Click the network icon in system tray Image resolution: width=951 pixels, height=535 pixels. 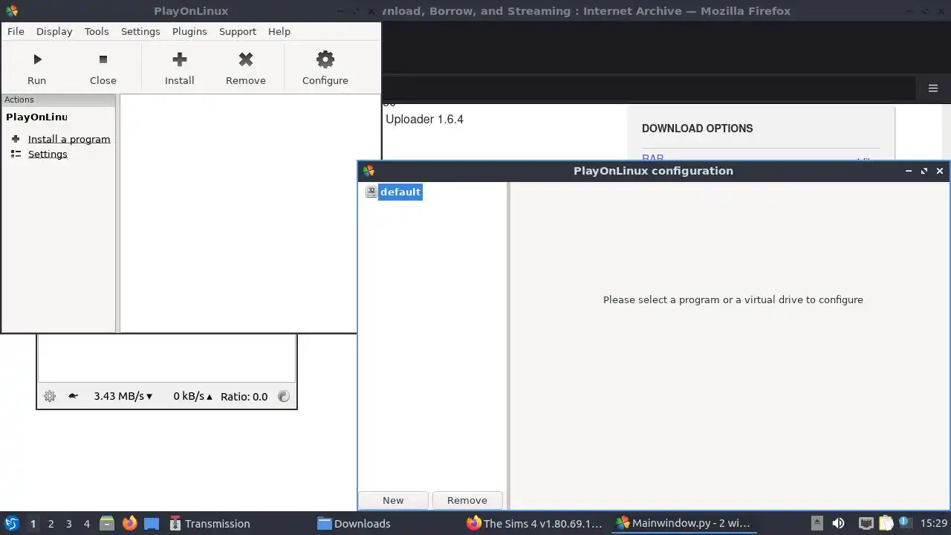point(866,523)
